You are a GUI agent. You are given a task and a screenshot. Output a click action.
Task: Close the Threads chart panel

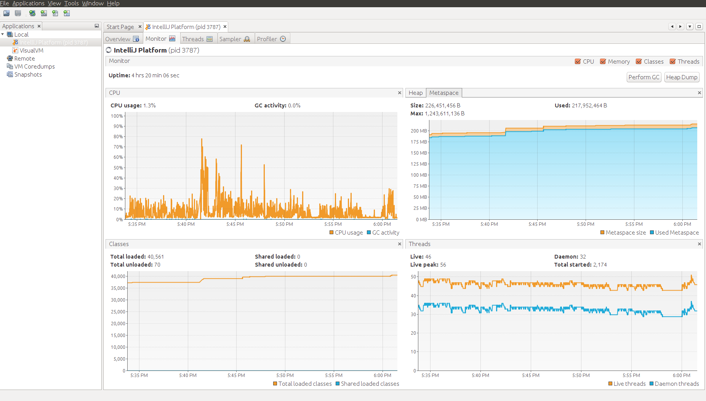click(x=700, y=244)
